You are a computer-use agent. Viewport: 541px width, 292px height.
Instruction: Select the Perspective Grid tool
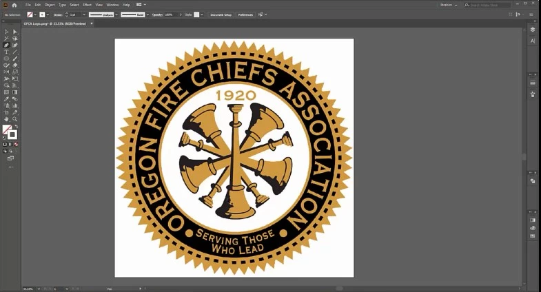15,85
